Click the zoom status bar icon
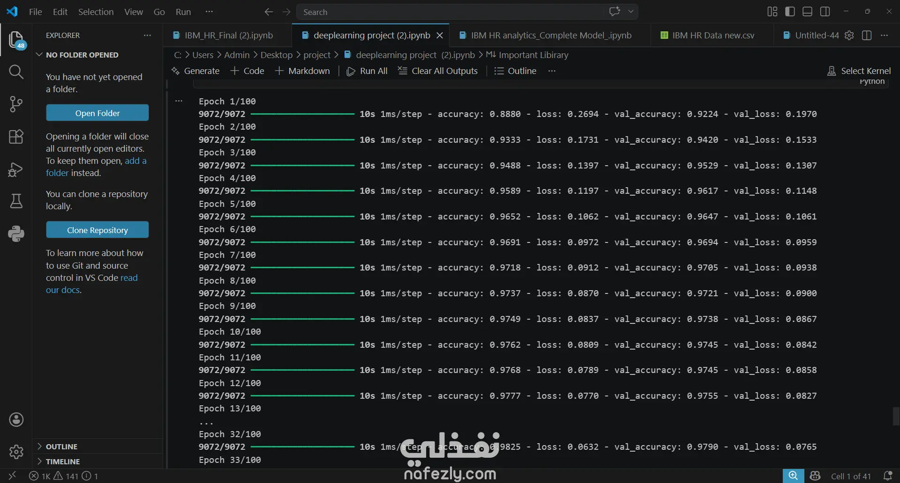900x483 pixels. point(793,476)
